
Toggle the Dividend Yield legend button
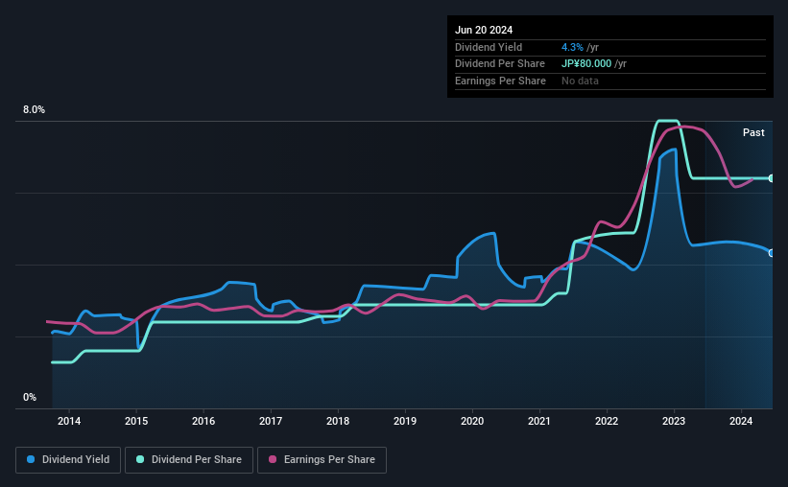pos(68,460)
